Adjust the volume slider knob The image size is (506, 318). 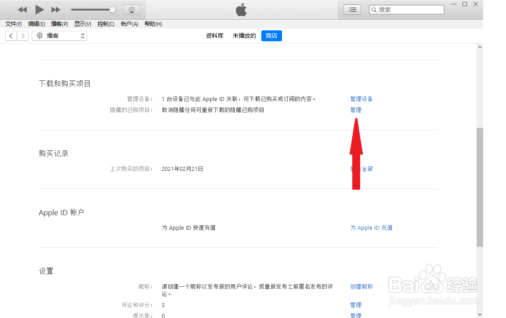(112, 10)
